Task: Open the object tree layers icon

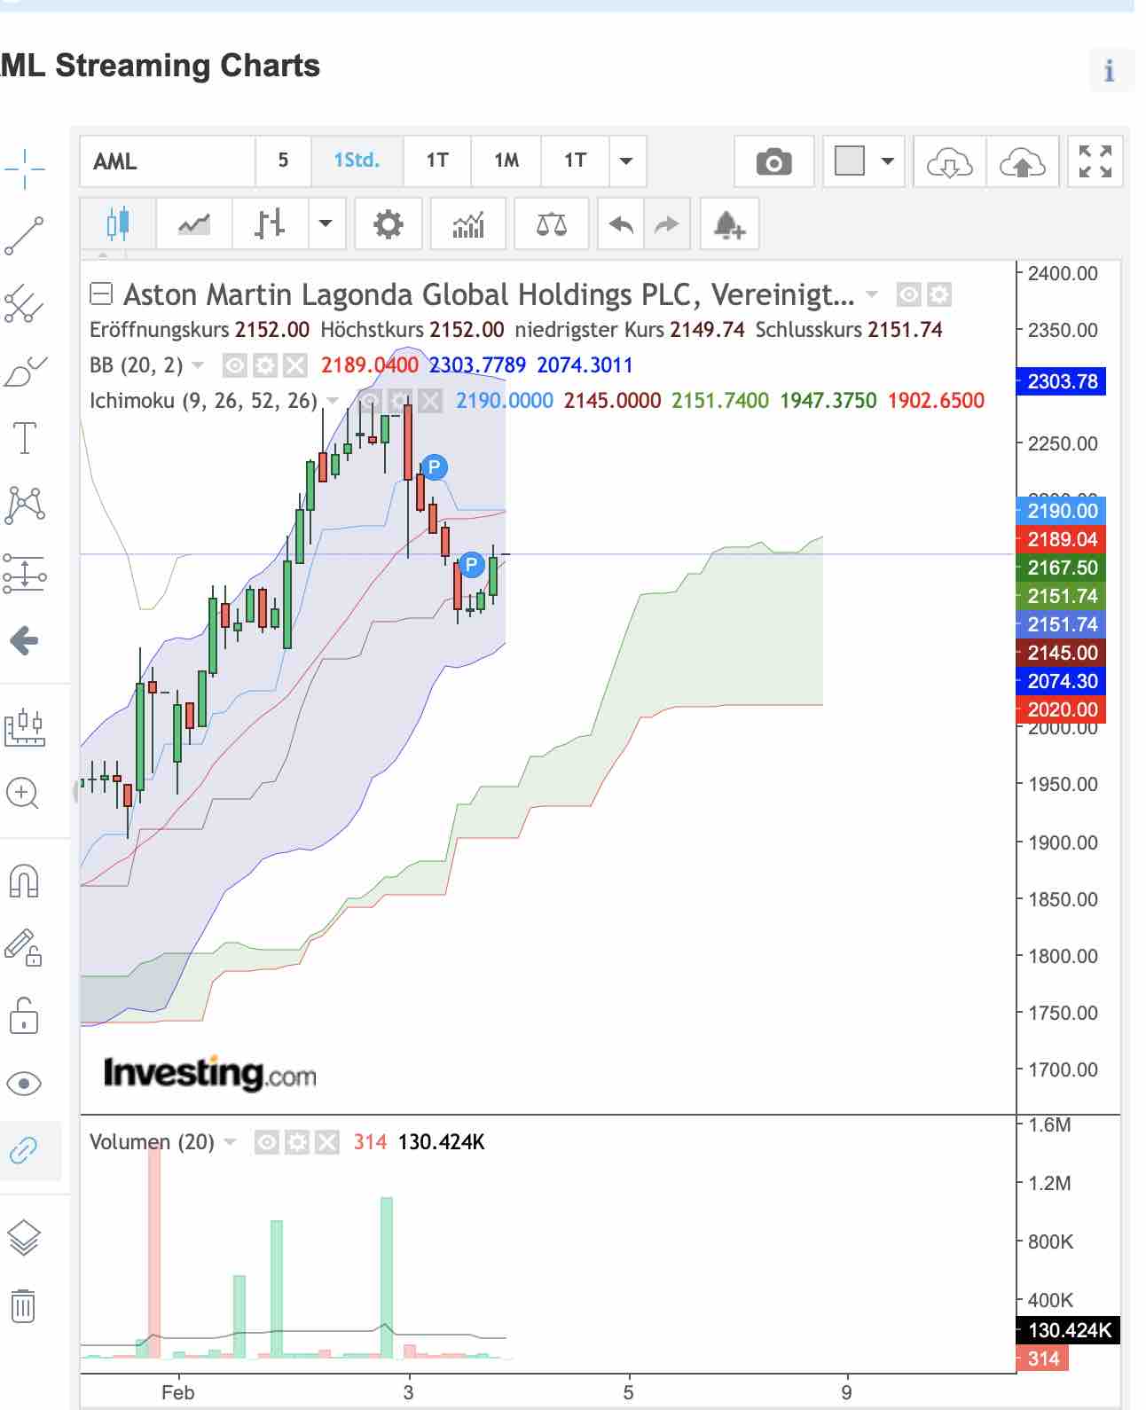Action: pyautogui.click(x=24, y=1238)
